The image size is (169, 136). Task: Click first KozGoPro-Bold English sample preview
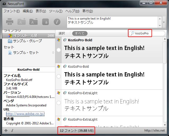104,48
